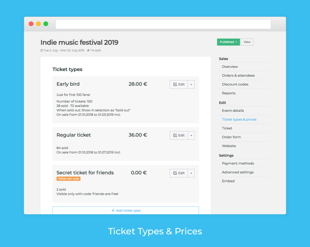Expand the Regular ticket Edit options arrow
This screenshot has width=310, height=247.
coord(191,135)
